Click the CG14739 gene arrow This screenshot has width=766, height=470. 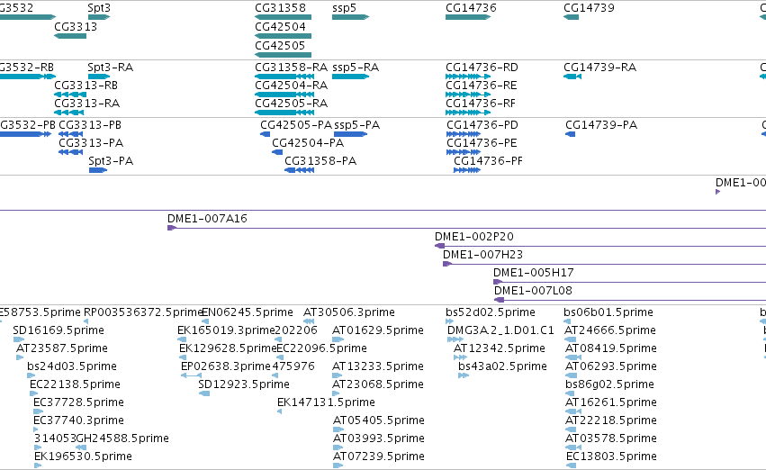pos(571,17)
